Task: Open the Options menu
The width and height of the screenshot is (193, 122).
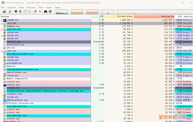Action: [12, 7]
